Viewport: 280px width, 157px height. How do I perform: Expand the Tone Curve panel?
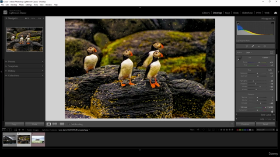click(x=274, y=115)
